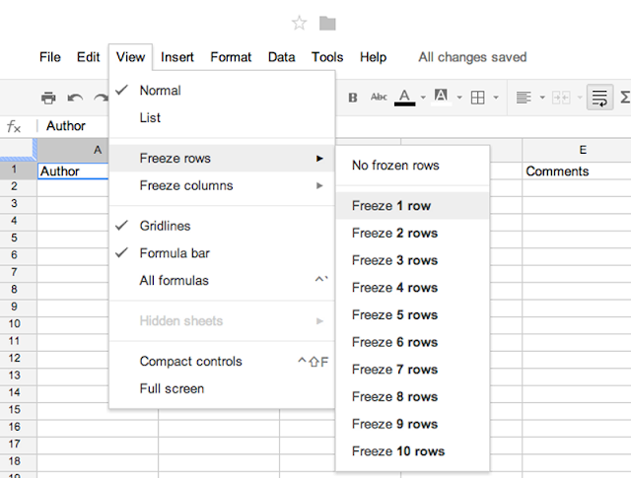Click the horizontal align icon
This screenshot has height=478, width=631.
523,98
